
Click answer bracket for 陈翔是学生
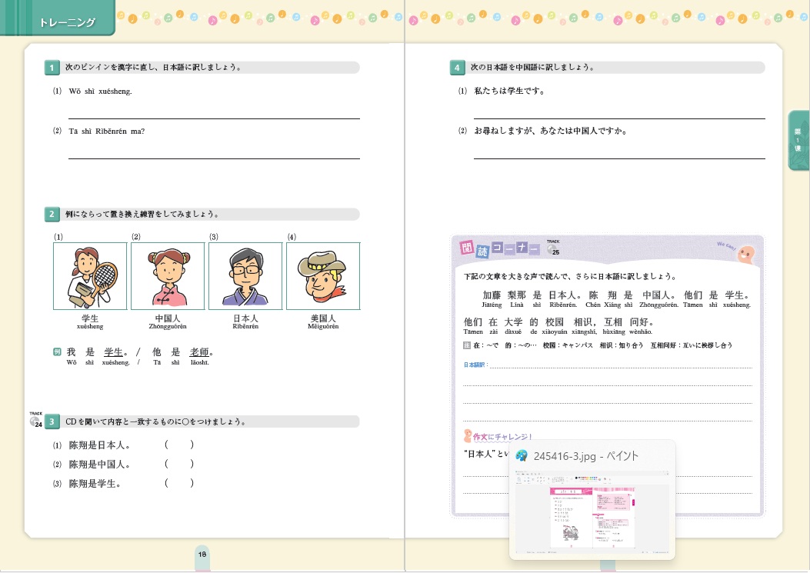(x=178, y=484)
